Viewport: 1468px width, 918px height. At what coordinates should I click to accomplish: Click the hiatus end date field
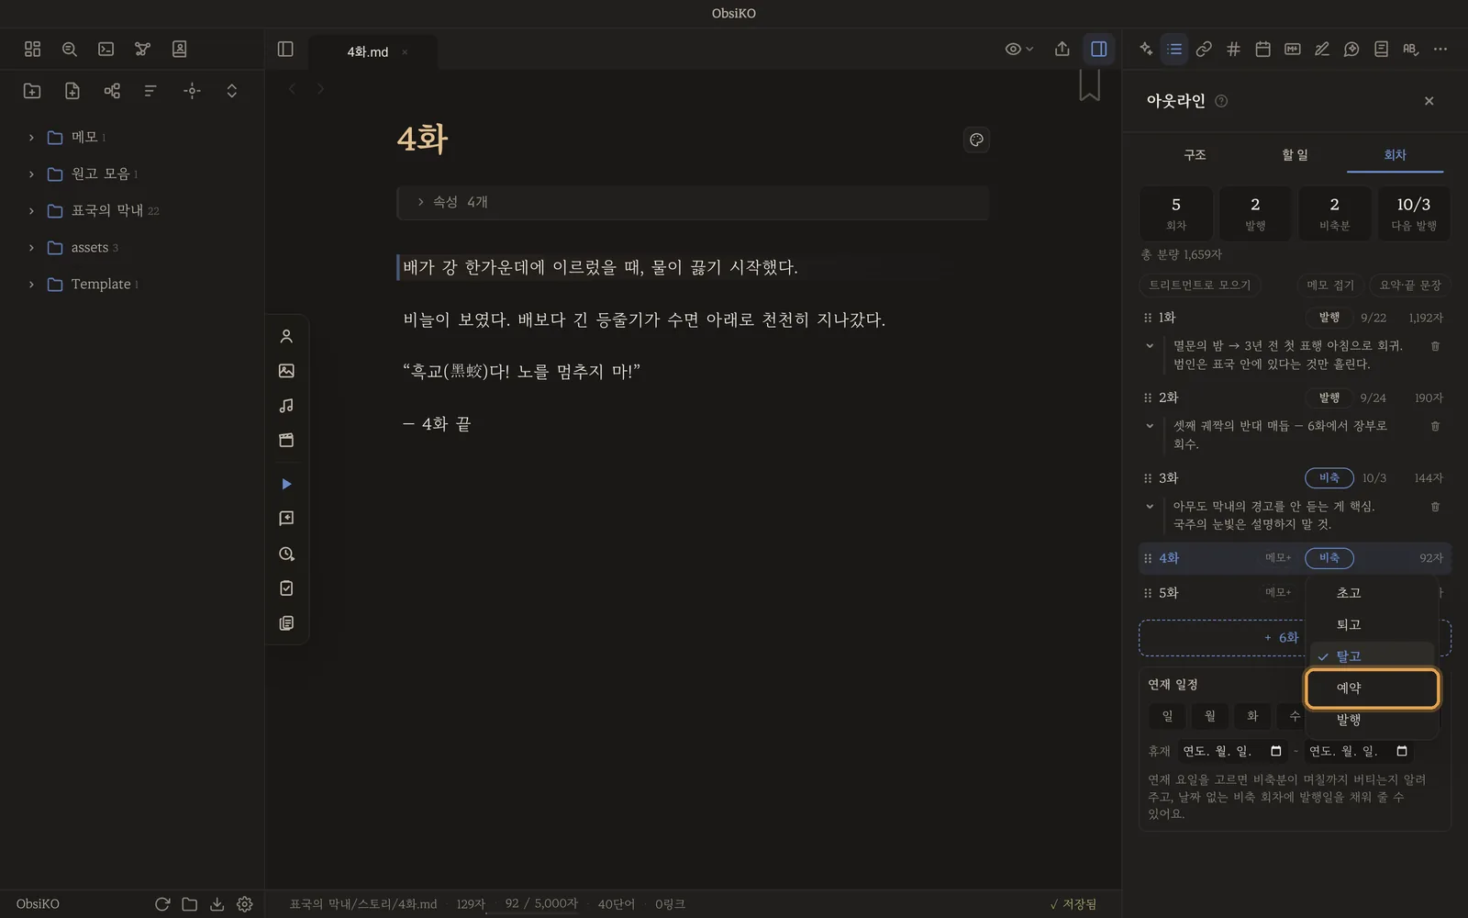tap(1358, 751)
